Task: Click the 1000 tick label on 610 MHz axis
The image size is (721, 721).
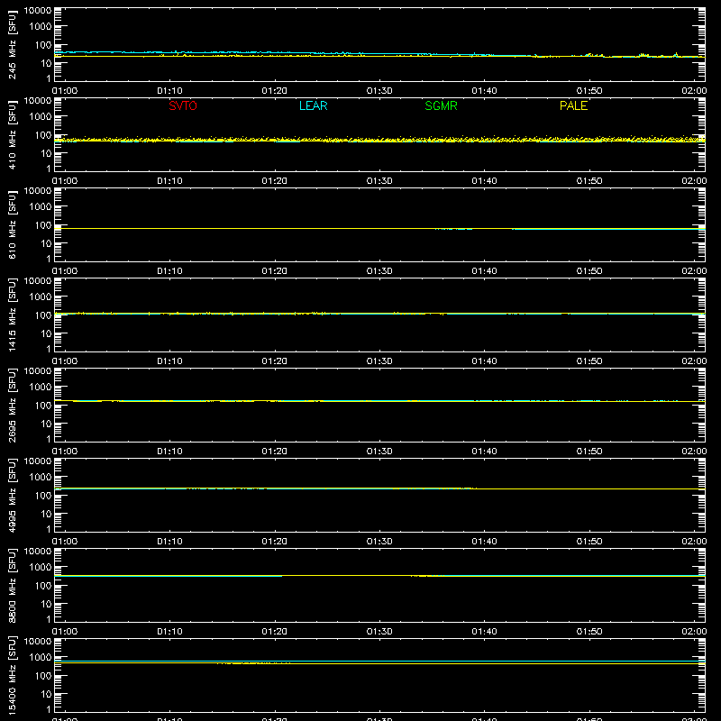Action: click(41, 207)
